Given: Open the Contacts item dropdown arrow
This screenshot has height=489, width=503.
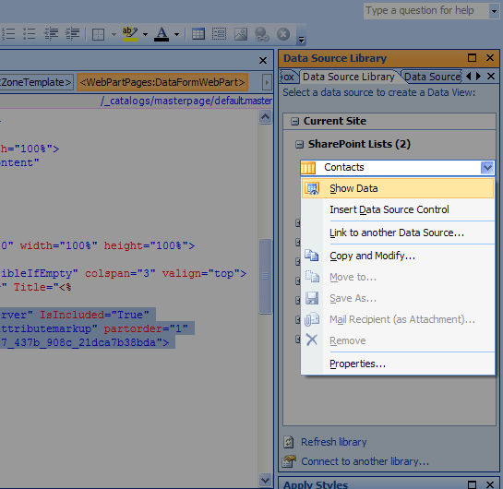Looking at the screenshot, I should [487, 168].
